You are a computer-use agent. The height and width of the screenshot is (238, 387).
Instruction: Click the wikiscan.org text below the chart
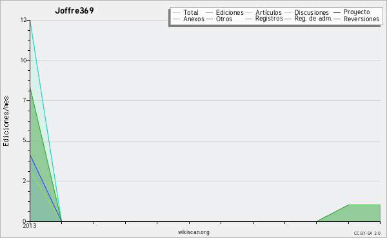[x=193, y=232]
